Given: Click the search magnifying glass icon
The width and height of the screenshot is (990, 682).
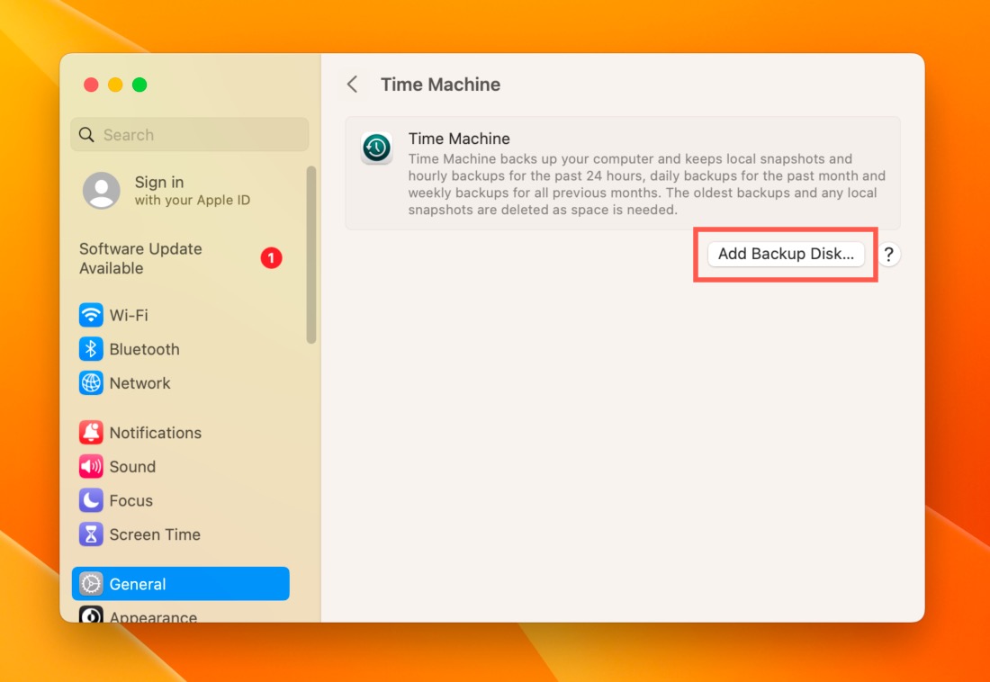Looking at the screenshot, I should click(x=86, y=134).
